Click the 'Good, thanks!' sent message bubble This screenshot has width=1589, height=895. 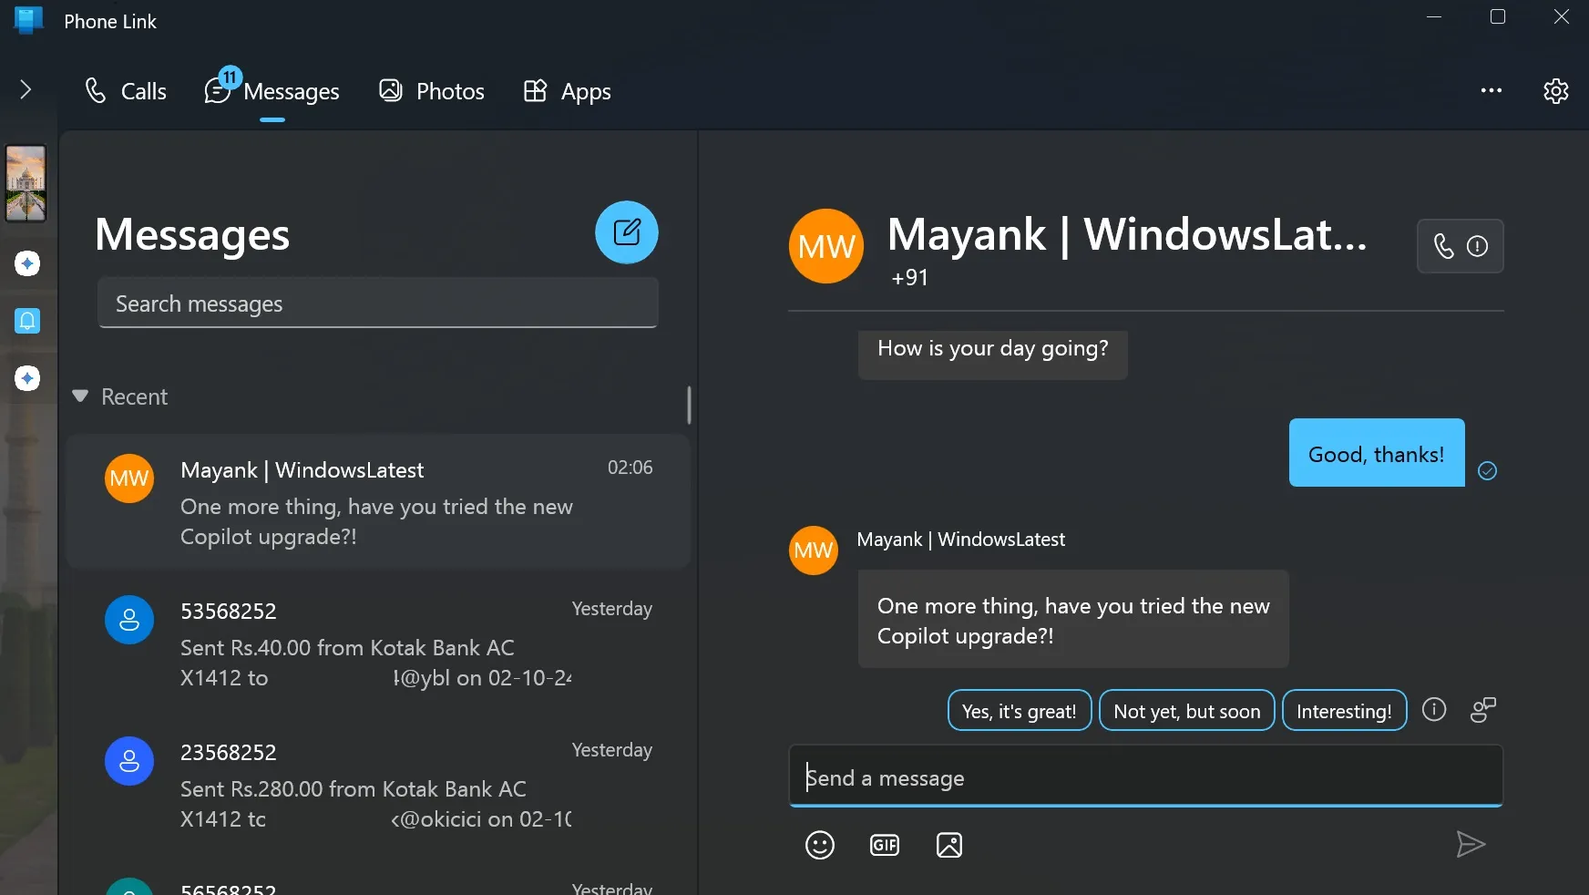pos(1377,453)
